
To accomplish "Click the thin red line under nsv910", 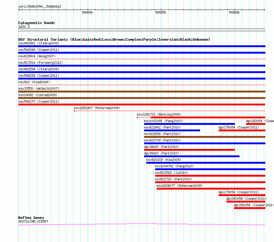I will (142, 85).
